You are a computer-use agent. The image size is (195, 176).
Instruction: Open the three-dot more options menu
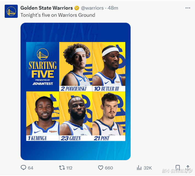[188, 8]
